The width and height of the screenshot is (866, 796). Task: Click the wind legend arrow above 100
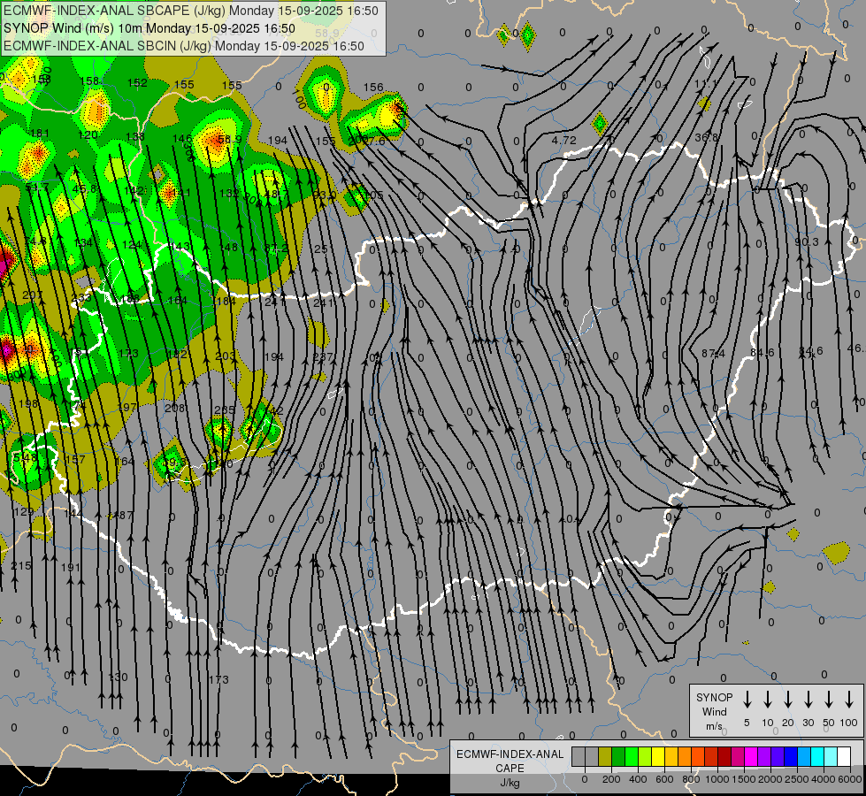[x=849, y=699]
